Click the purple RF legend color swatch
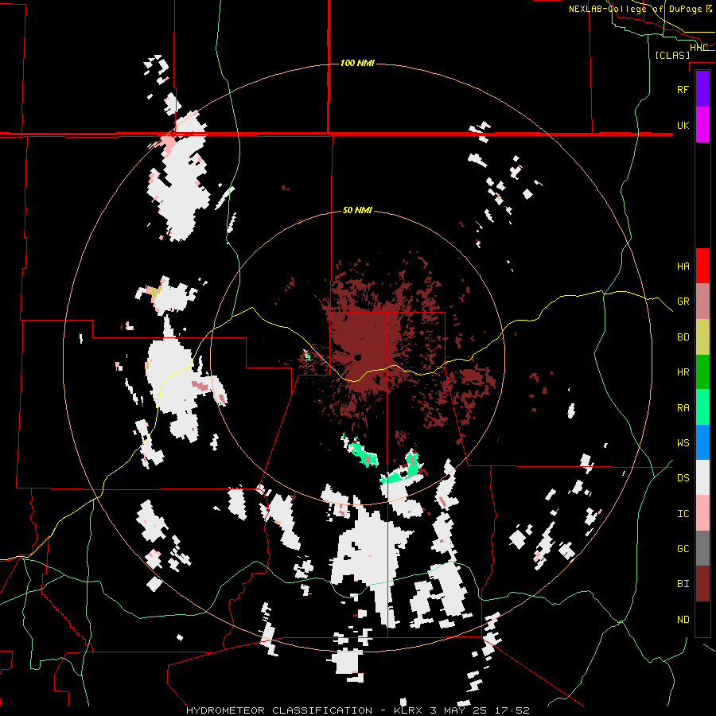The image size is (716, 716). (702, 89)
